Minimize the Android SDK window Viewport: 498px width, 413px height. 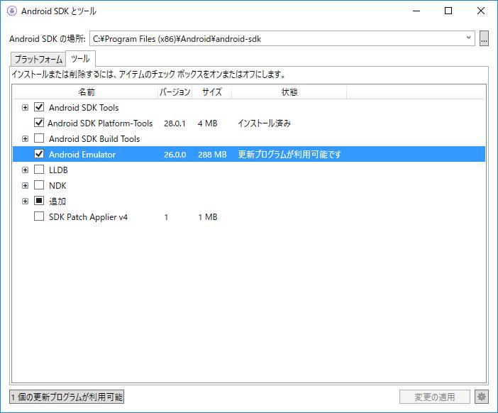(416, 11)
